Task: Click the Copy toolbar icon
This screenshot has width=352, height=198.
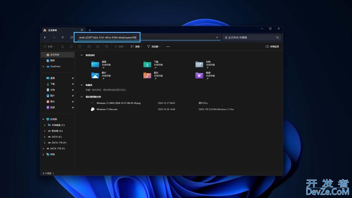Action: (x=71, y=46)
